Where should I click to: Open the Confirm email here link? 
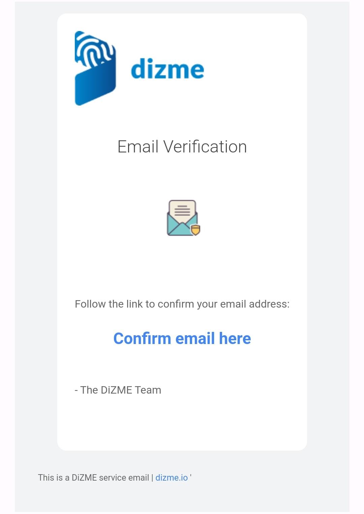tap(182, 338)
